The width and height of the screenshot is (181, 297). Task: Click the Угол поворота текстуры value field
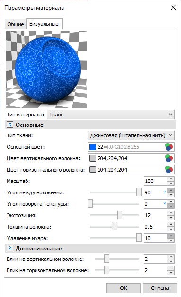coord(155,204)
